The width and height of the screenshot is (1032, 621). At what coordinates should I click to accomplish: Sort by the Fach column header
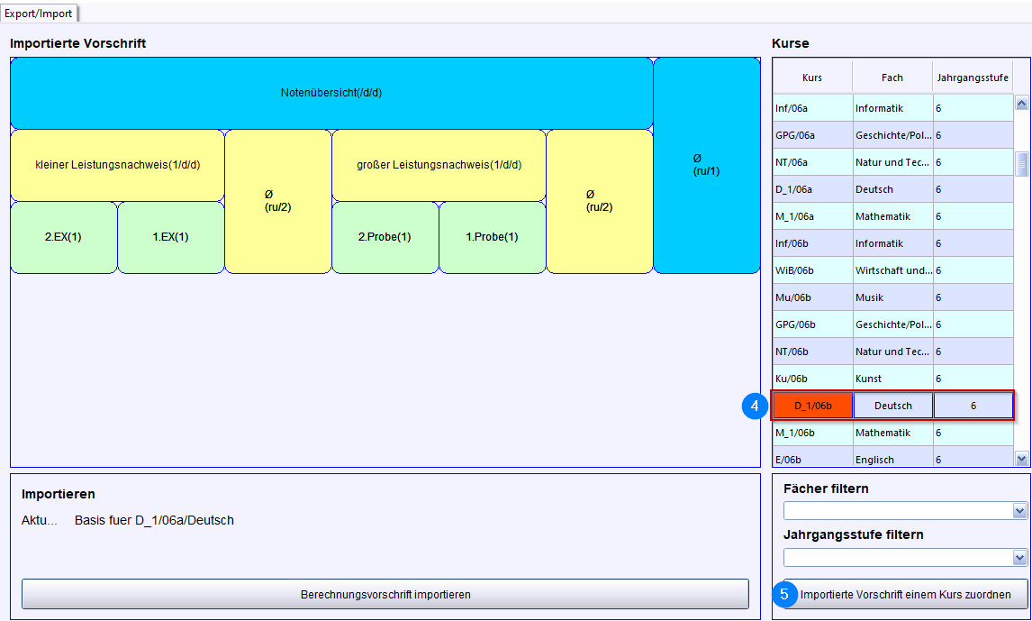pyautogui.click(x=892, y=77)
